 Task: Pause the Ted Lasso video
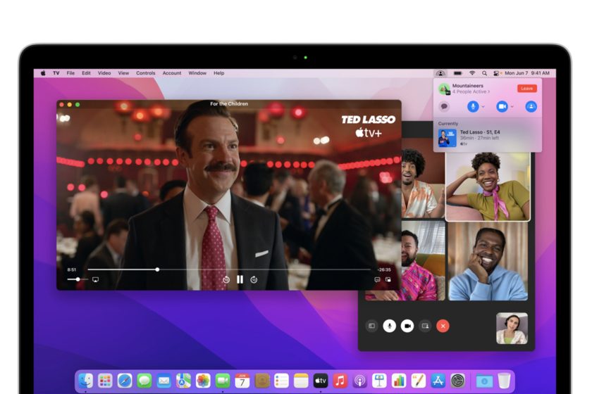(x=240, y=279)
